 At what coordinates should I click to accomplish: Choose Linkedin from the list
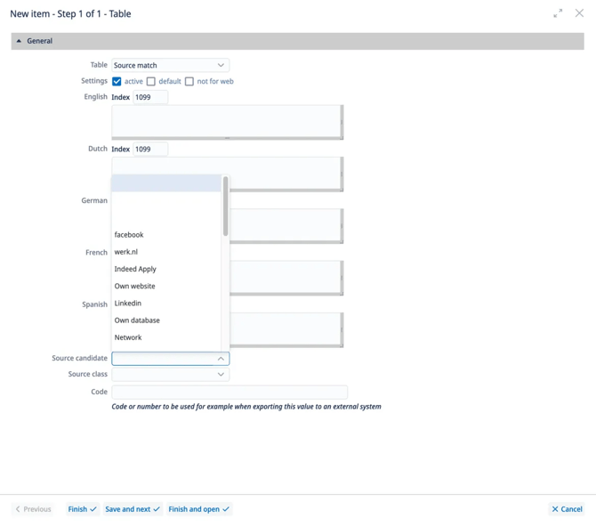tap(128, 304)
